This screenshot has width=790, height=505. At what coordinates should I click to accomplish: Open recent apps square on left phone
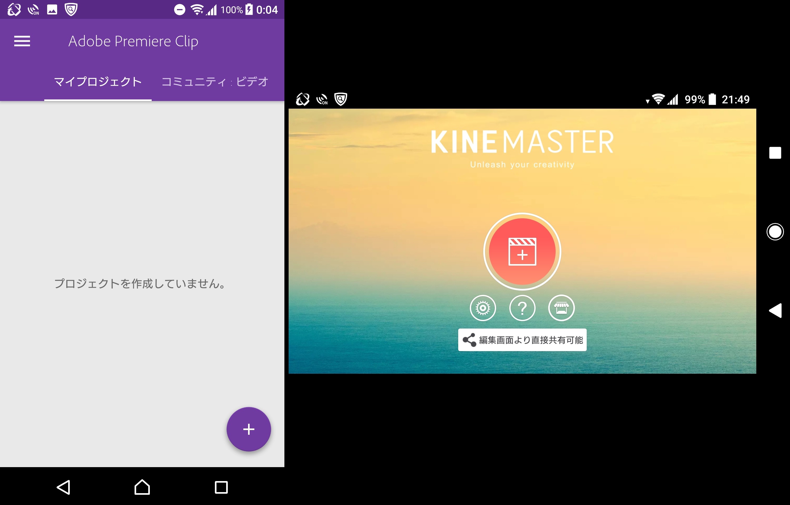click(x=221, y=487)
